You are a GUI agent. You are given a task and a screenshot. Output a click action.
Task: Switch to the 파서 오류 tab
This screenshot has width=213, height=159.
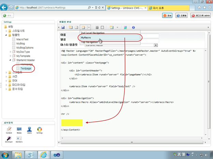tap(168, 8)
